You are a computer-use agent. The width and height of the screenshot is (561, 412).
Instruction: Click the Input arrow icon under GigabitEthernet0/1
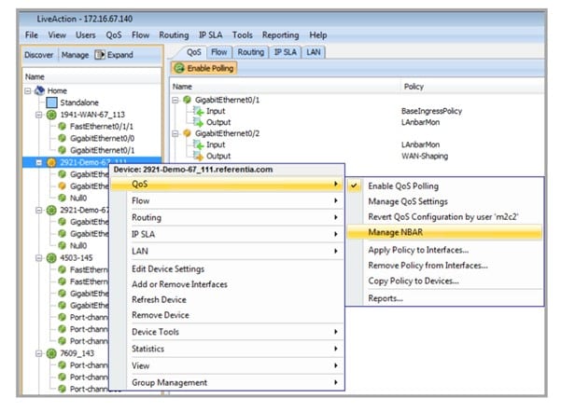point(199,111)
